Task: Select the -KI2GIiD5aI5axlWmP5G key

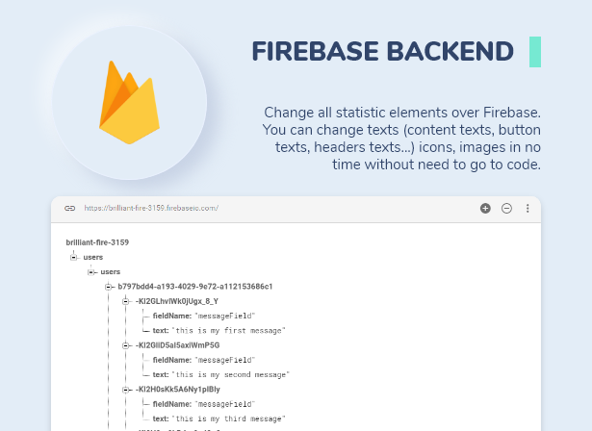Action: [x=177, y=345]
